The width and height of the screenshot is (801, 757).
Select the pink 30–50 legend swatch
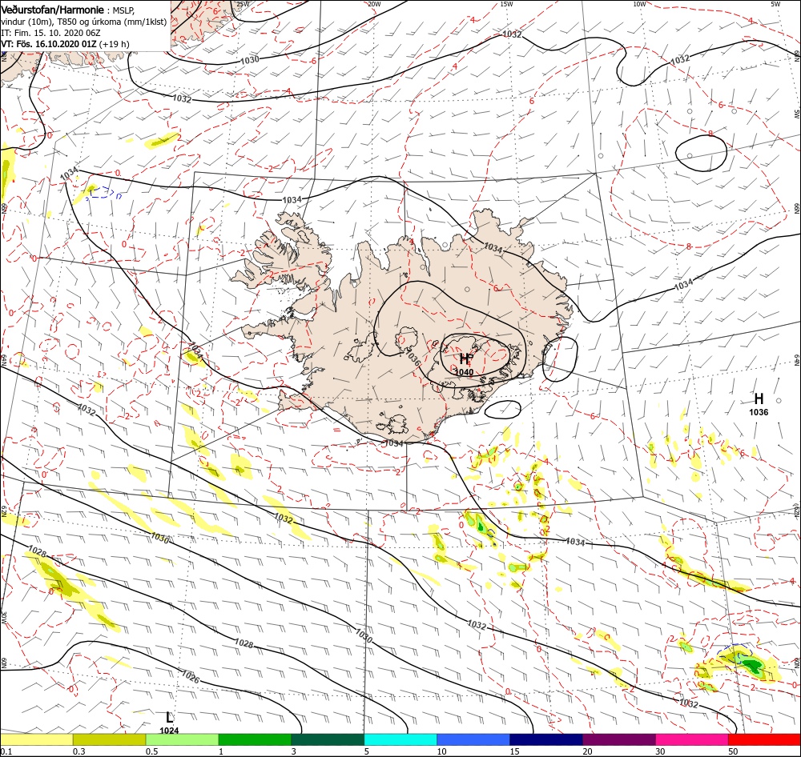(692, 739)
